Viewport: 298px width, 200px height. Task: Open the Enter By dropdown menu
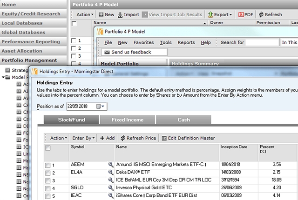[x=84, y=138]
